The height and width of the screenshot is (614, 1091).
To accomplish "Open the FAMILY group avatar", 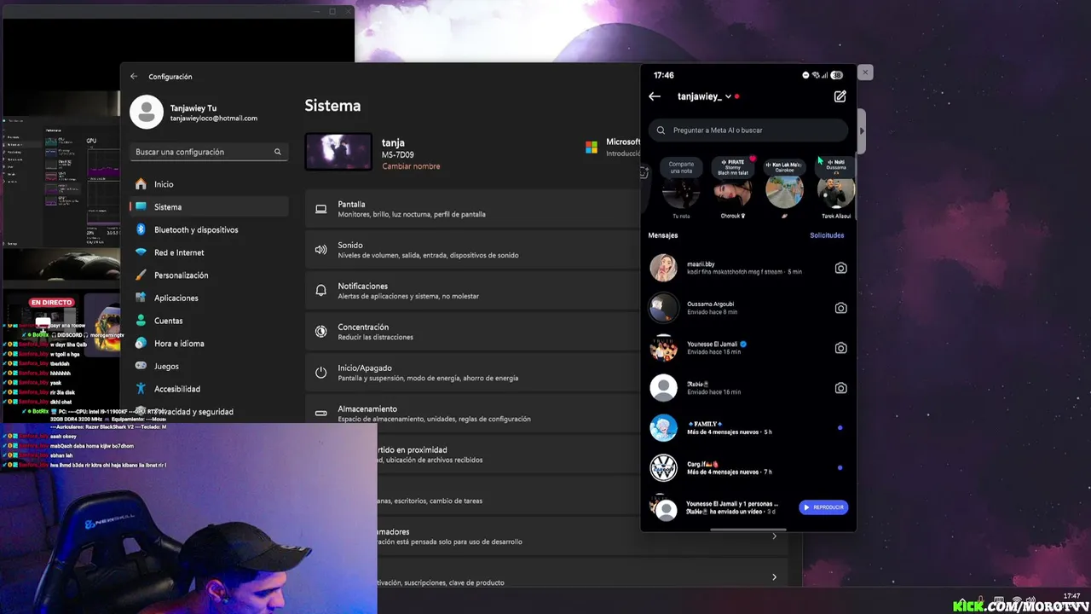I will click(x=663, y=427).
